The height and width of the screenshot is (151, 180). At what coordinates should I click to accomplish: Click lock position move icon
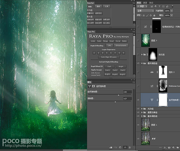tap(151, 15)
